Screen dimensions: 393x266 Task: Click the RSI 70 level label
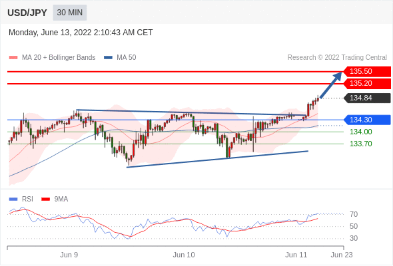coord(354,214)
